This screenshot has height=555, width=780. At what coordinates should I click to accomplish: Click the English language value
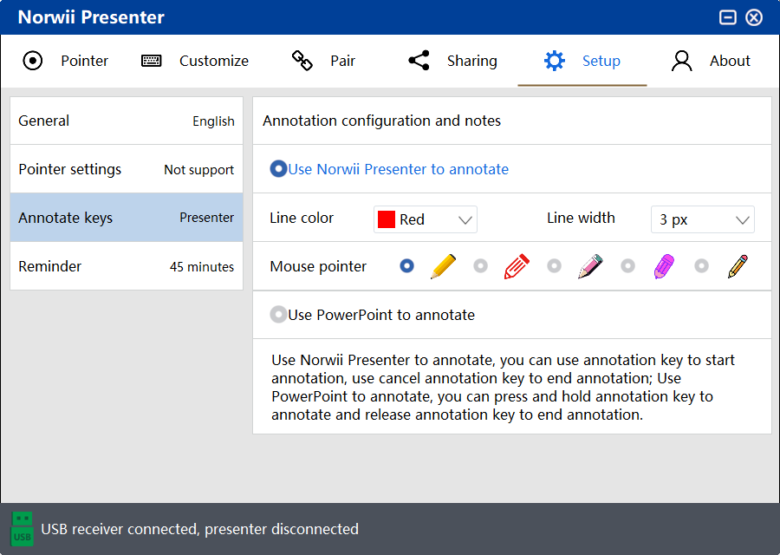tap(213, 121)
